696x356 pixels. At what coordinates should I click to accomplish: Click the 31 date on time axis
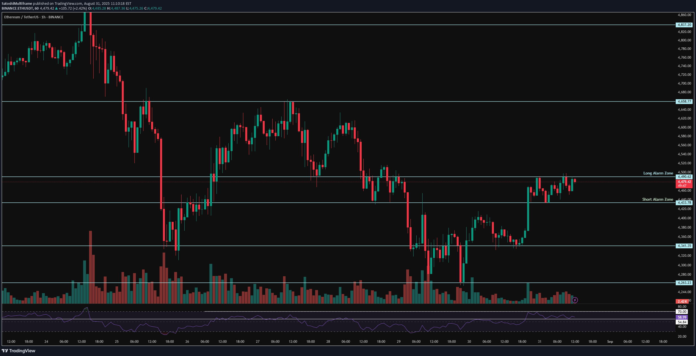540,342
